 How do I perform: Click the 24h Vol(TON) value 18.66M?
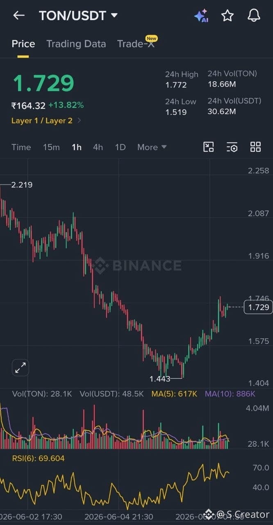pyautogui.click(x=222, y=84)
